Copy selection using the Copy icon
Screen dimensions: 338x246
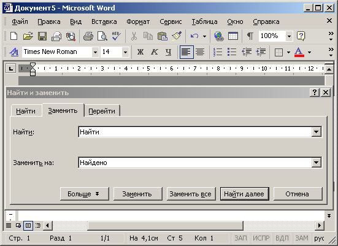click(x=148, y=36)
